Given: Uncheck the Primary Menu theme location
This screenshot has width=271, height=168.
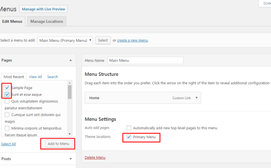Looking at the screenshot, I should pyautogui.click(x=129, y=137).
